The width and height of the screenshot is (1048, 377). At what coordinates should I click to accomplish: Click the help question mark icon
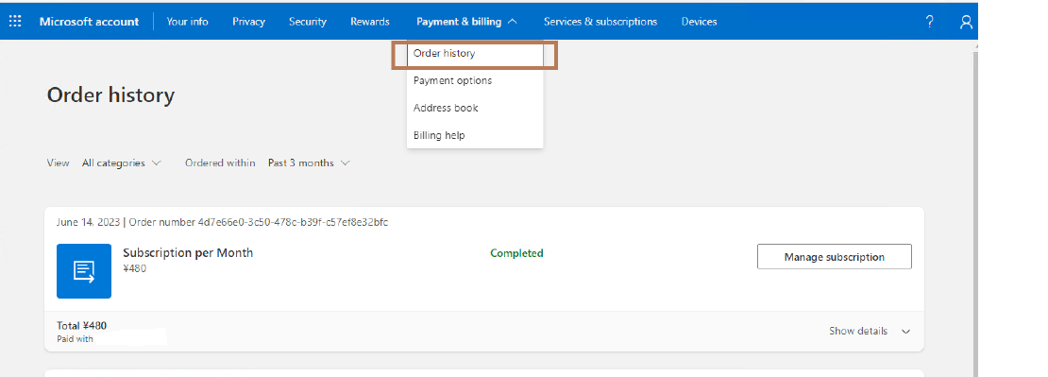929,22
